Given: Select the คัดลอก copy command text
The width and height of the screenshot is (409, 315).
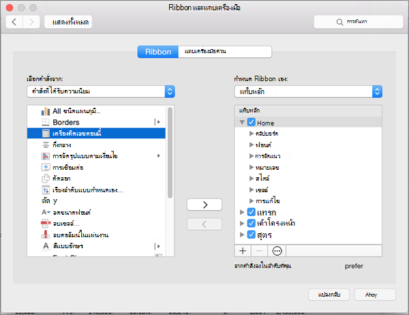Looking at the screenshot, I should pyautogui.click(x=61, y=179).
